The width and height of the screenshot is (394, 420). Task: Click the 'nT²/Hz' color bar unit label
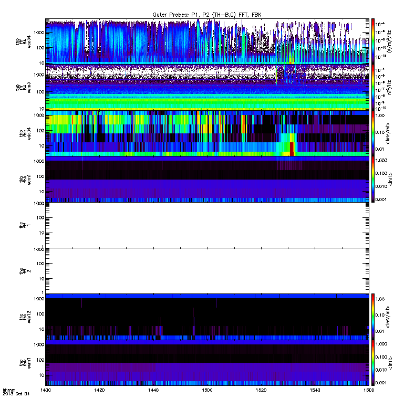coord(389,87)
